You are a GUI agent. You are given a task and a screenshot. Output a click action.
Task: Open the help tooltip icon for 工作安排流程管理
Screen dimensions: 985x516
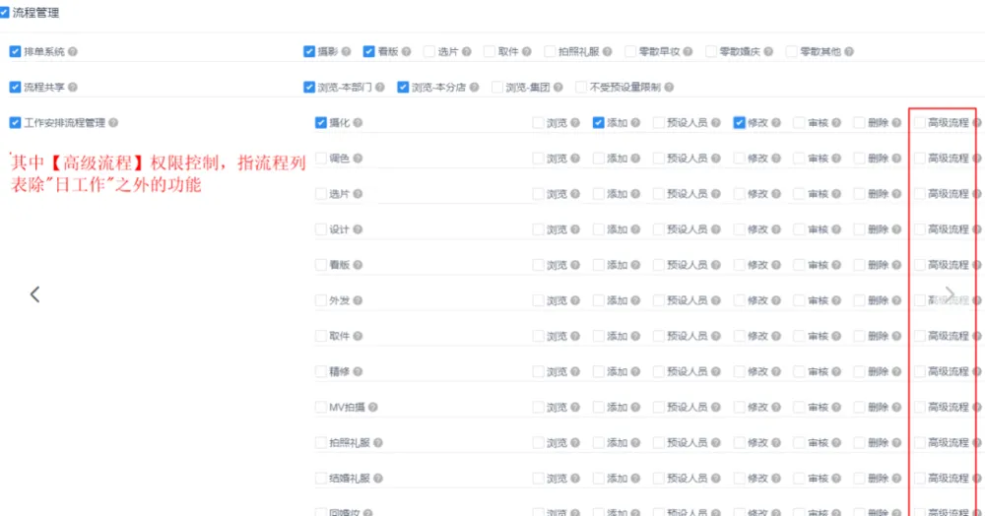click(113, 123)
